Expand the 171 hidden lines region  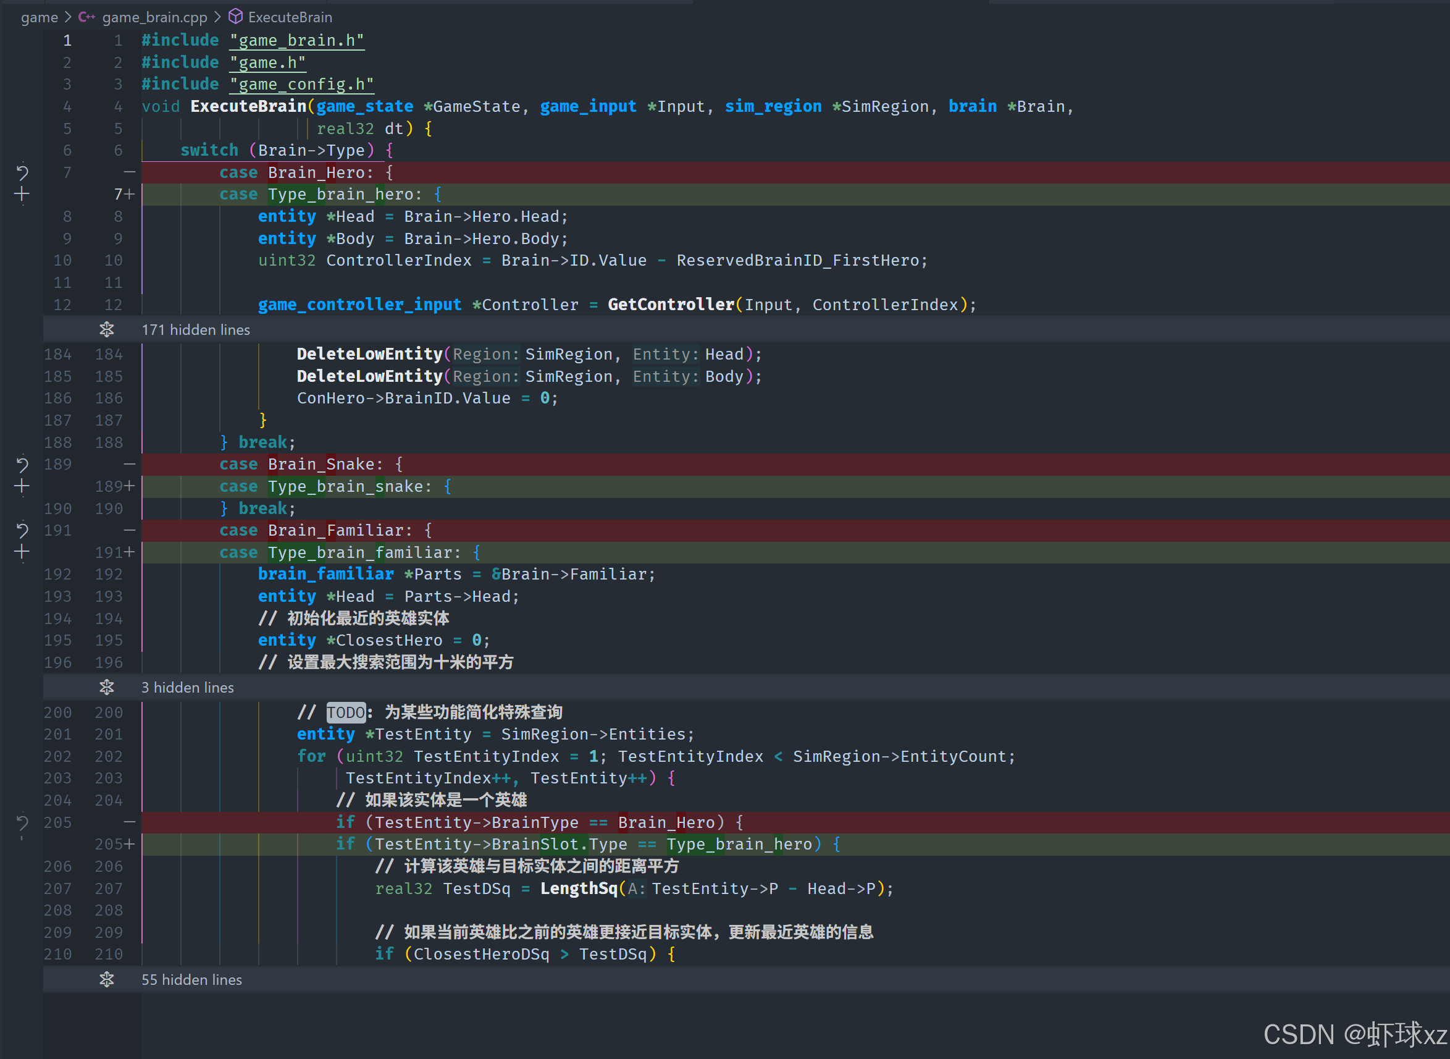point(106,329)
